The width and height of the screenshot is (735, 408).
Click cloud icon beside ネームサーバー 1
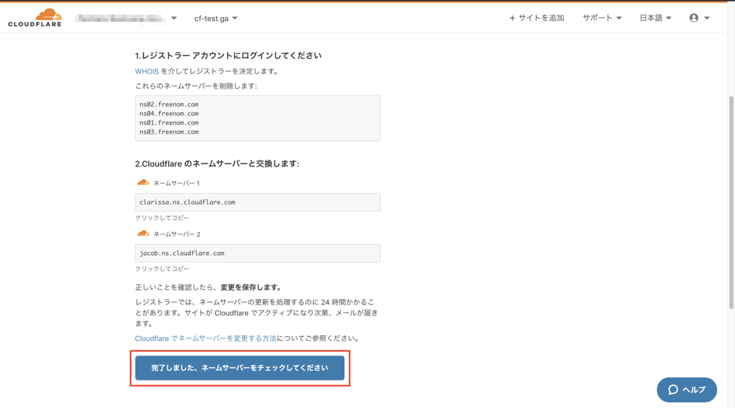tap(143, 182)
